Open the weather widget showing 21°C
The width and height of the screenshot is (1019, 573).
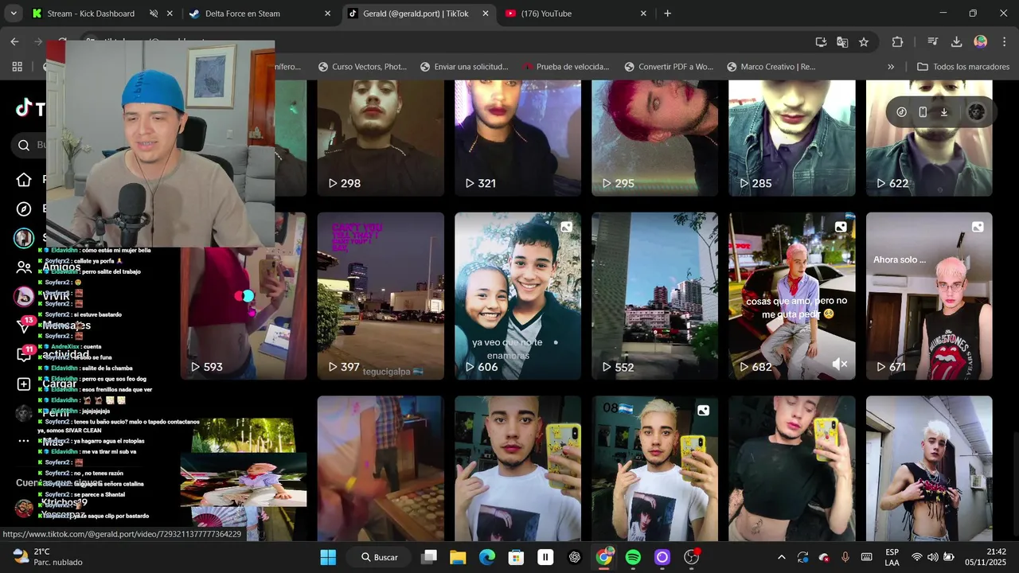point(48,557)
